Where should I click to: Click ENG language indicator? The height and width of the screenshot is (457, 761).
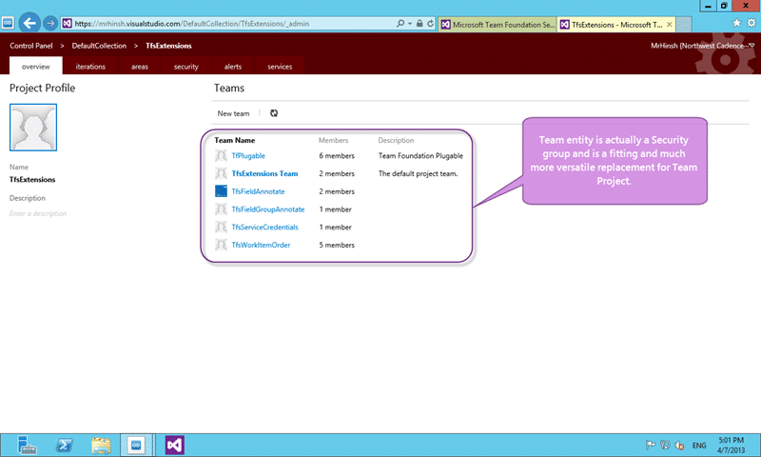click(x=699, y=446)
